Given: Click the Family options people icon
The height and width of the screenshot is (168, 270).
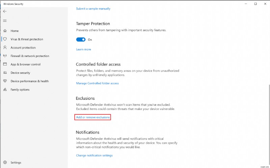Looking at the screenshot, I should [x=5, y=90].
